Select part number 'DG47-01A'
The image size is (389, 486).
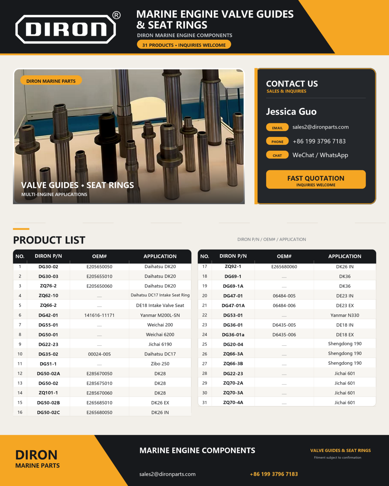tap(233, 306)
